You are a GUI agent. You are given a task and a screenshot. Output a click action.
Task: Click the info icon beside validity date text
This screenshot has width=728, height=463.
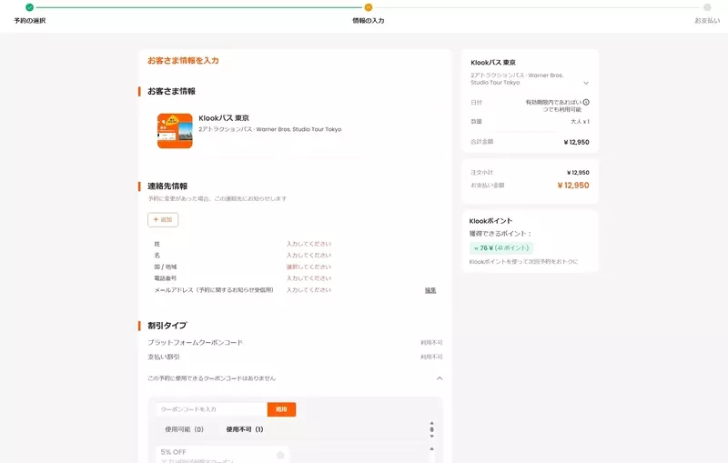[585, 102]
